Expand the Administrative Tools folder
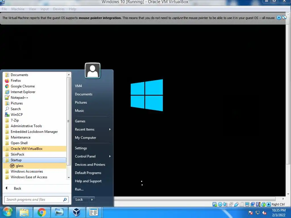The height and width of the screenshot is (218, 291). (35, 126)
